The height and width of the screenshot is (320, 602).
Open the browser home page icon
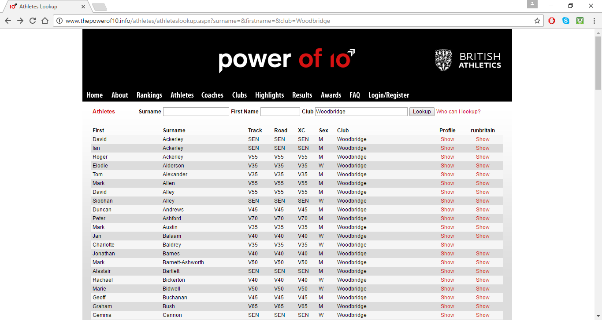click(x=45, y=21)
